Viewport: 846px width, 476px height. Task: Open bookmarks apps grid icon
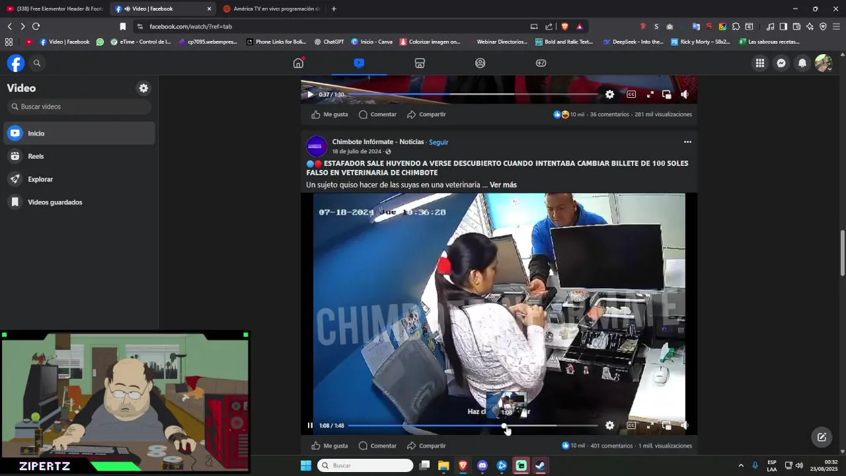pyautogui.click(x=9, y=42)
